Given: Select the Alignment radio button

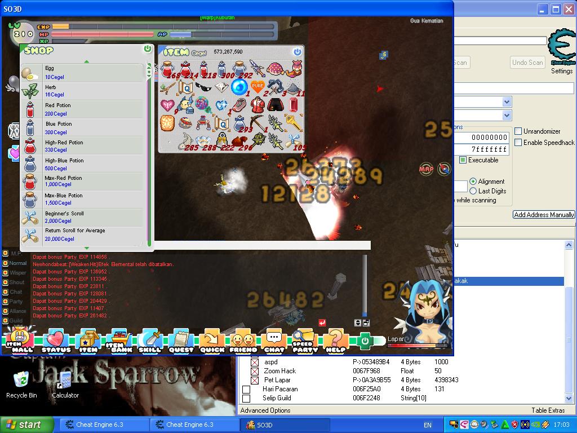Looking at the screenshot, I should point(473,181).
